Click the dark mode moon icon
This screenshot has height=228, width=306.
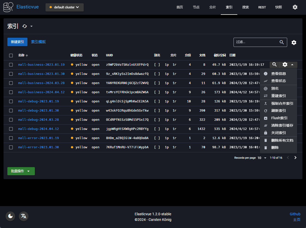tap(10, 216)
